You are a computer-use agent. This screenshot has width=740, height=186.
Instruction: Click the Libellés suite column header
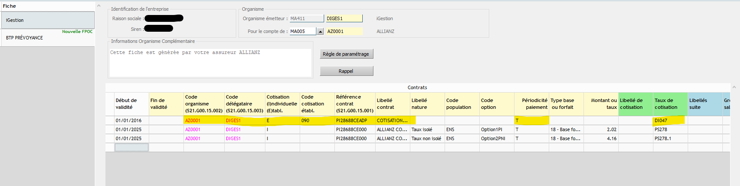(x=705, y=104)
